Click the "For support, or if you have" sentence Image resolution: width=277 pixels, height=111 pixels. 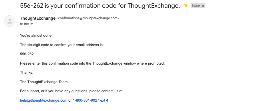(x=72, y=91)
